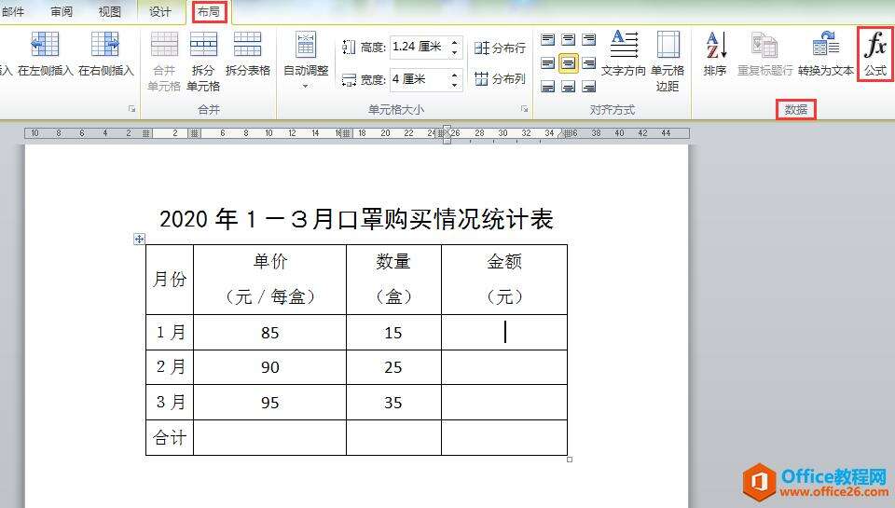Screen dimensions: 895x508
Task: Click Distribute Columns (分布列) button
Action: (500, 79)
